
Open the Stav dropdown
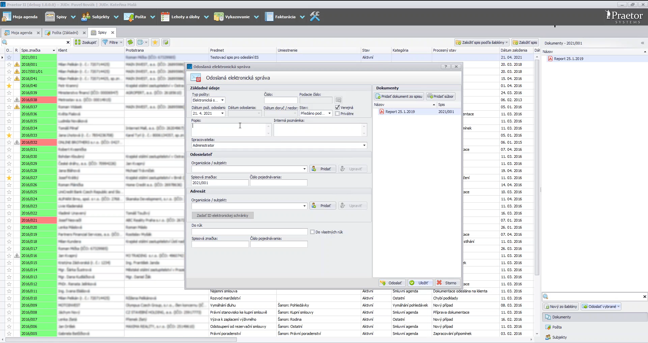coord(329,113)
